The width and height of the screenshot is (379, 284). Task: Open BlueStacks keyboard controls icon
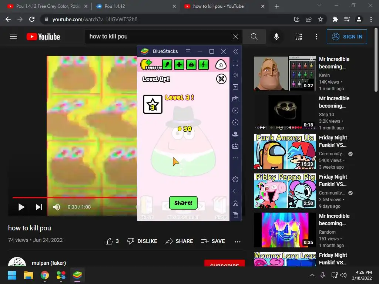[x=235, y=99]
